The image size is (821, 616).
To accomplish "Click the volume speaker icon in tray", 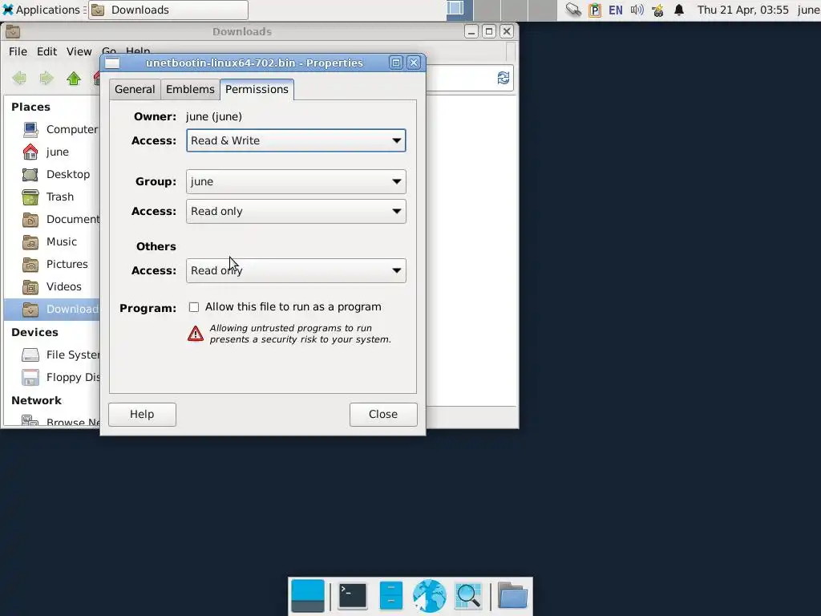I will 637,10.
